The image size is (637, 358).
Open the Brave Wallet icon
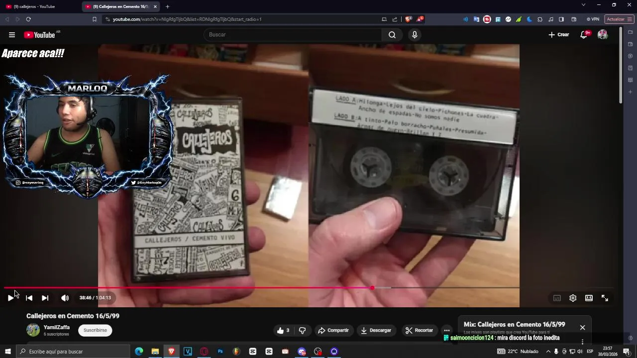tap(574, 19)
